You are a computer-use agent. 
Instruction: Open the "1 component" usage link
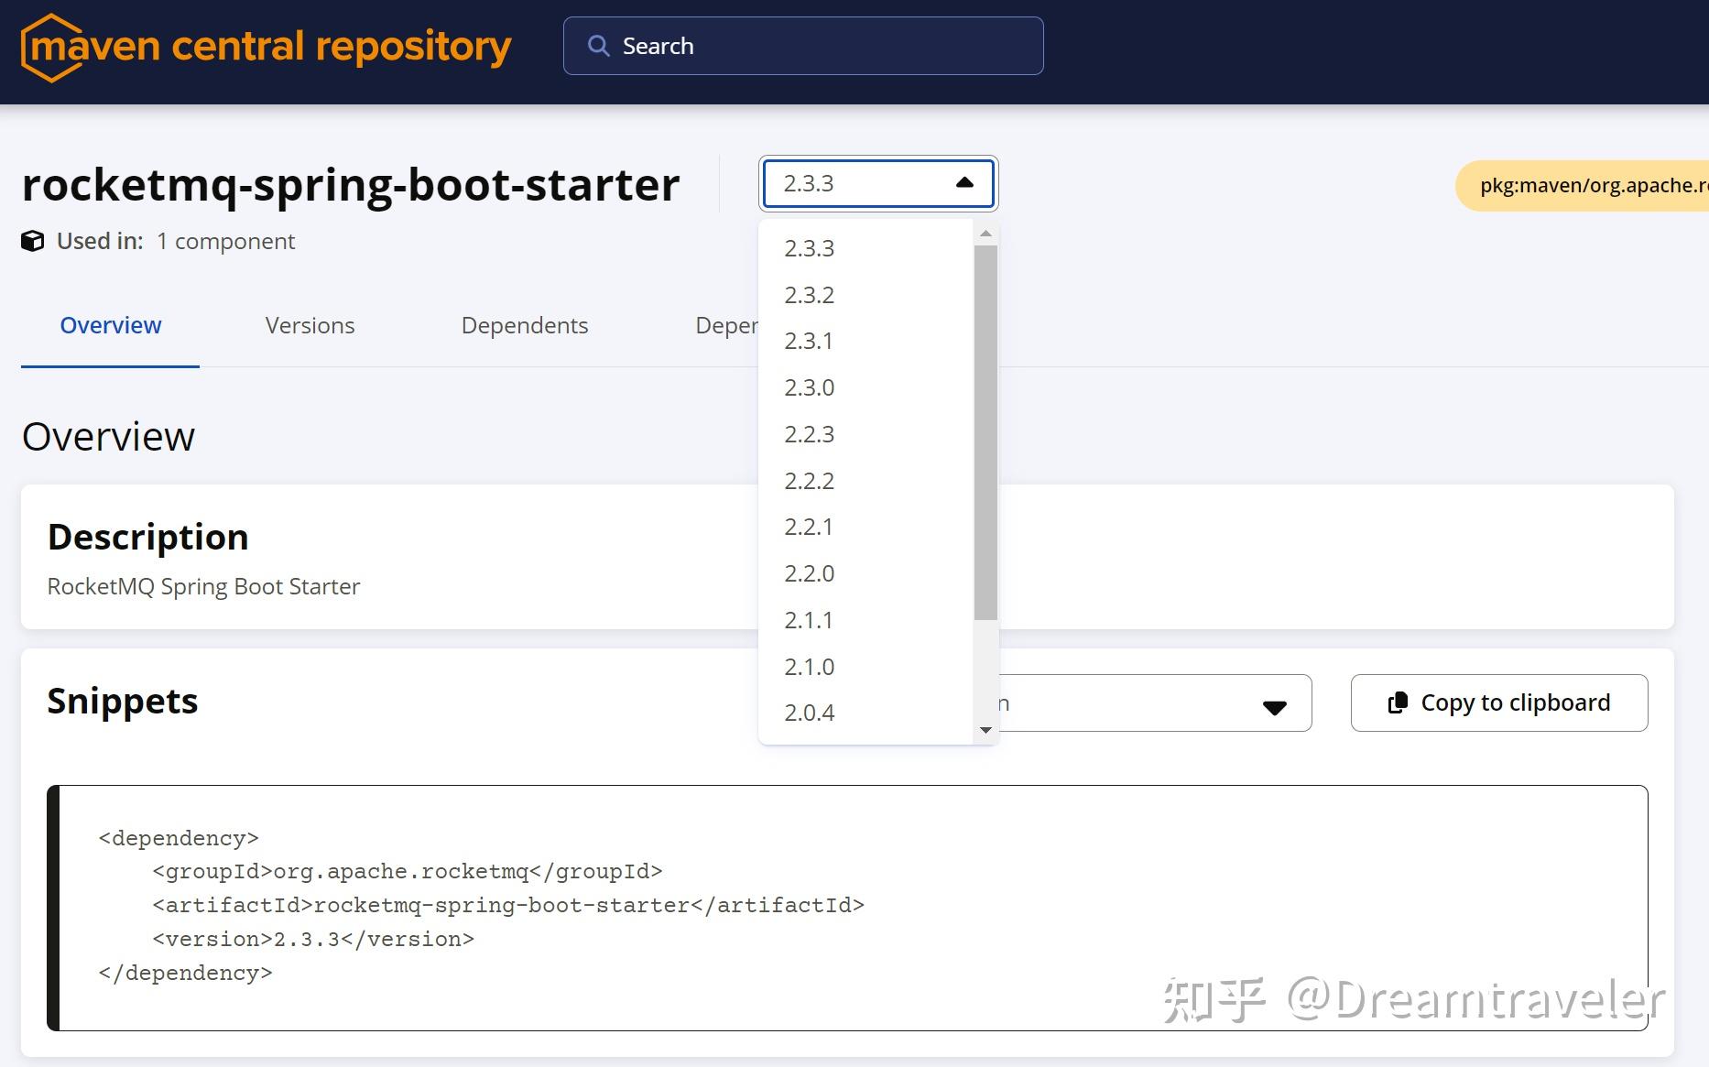click(x=225, y=241)
